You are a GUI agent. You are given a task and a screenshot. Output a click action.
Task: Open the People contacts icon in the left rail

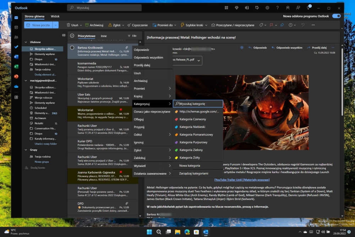tap(16, 37)
